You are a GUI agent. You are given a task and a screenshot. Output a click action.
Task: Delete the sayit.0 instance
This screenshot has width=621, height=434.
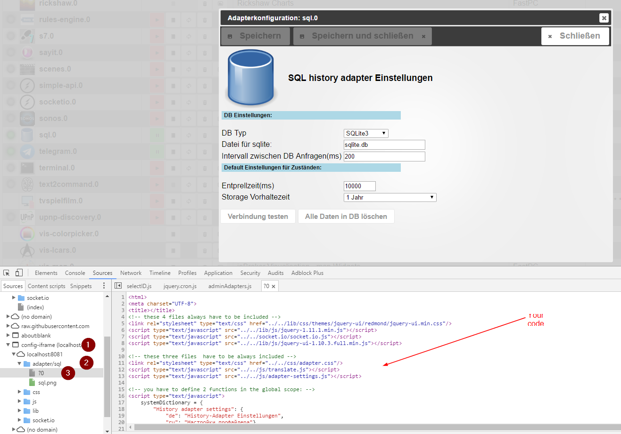pyautogui.click(x=205, y=53)
